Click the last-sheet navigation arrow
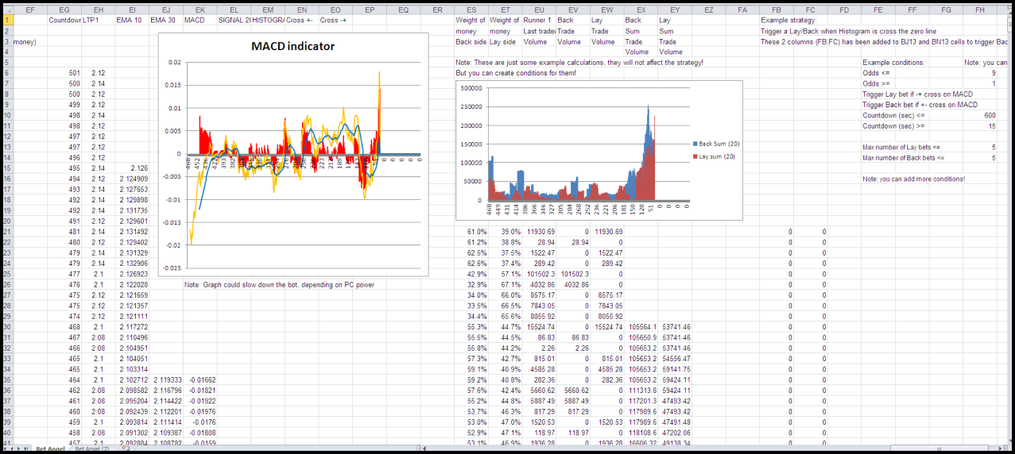The height and width of the screenshot is (454, 1015). click(26, 449)
